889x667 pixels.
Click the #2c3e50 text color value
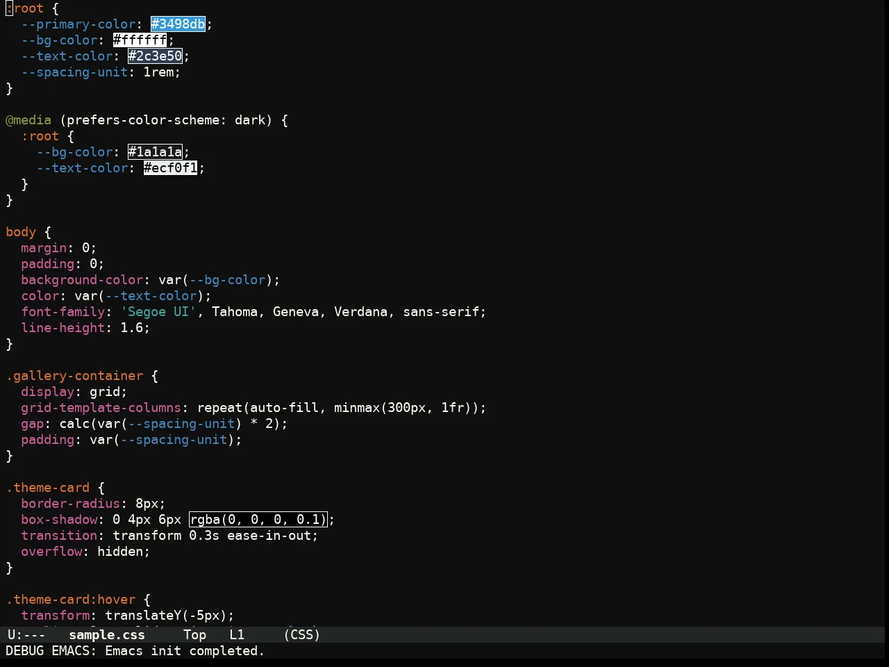[156, 56]
